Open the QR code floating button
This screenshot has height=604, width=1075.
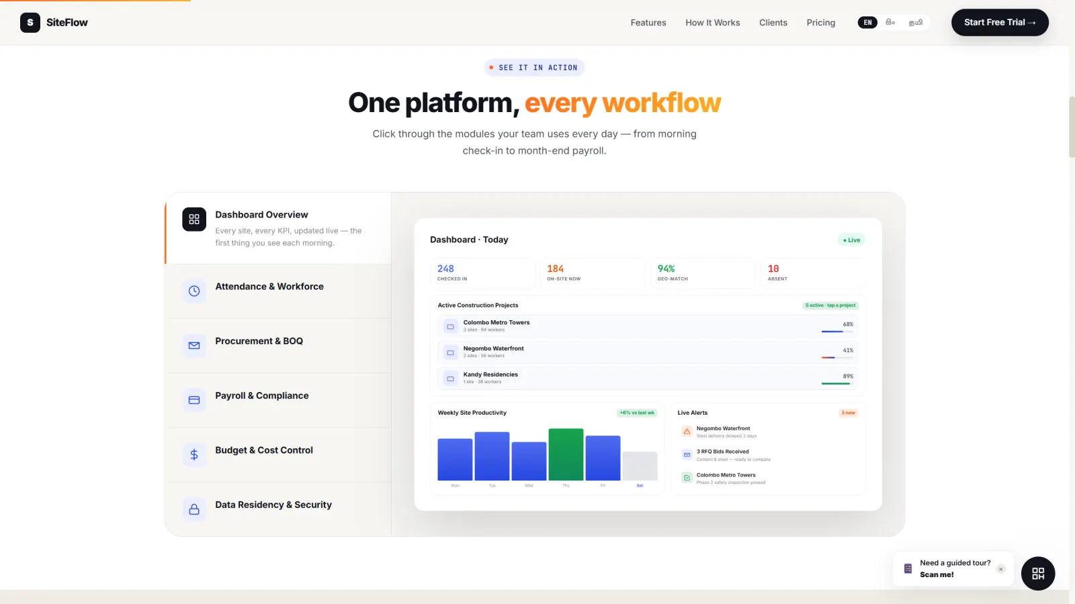[1038, 573]
